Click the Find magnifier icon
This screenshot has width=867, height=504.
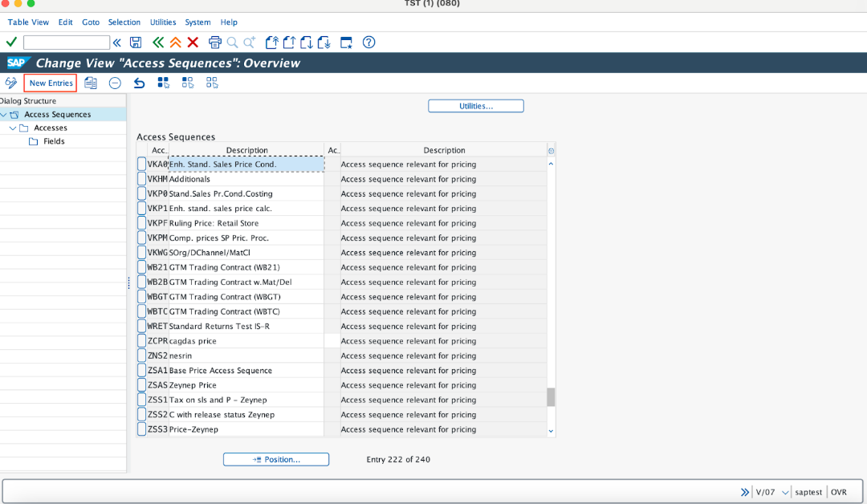click(232, 42)
